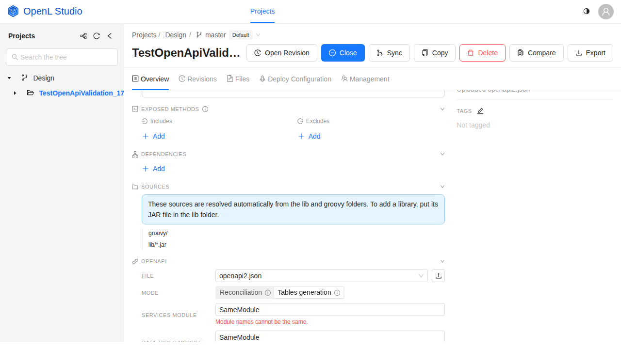Open the Management tab
This screenshot has width=621, height=349.
click(365, 79)
